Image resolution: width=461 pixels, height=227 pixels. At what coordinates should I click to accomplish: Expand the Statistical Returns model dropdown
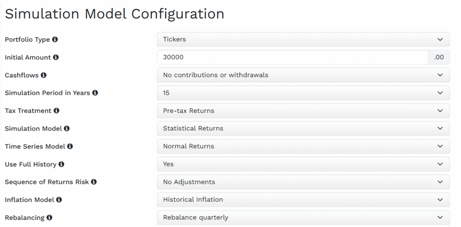303,128
